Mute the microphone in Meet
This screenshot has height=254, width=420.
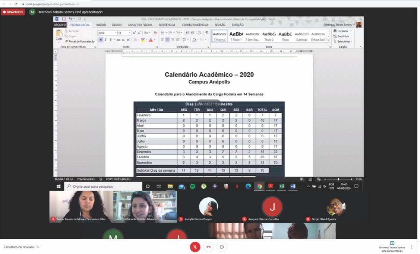coord(195,247)
